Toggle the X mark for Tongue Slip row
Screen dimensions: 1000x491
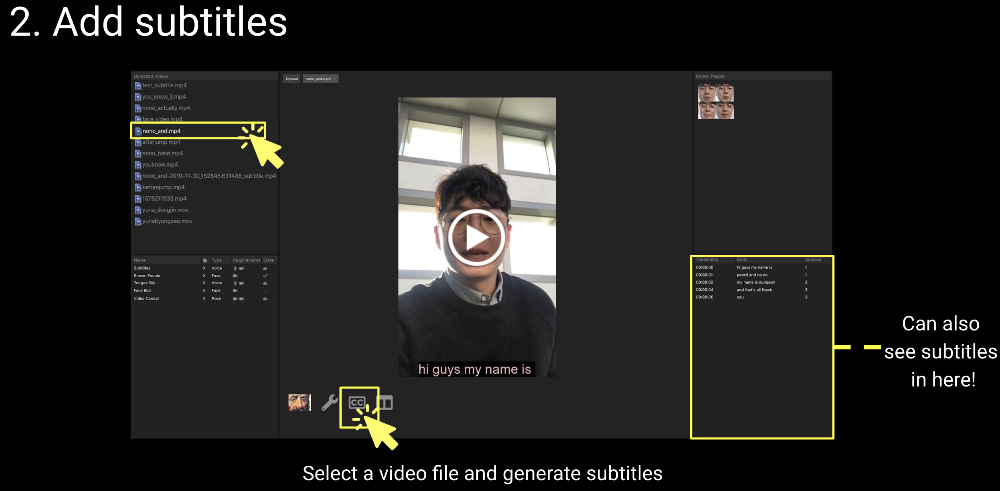coord(204,283)
